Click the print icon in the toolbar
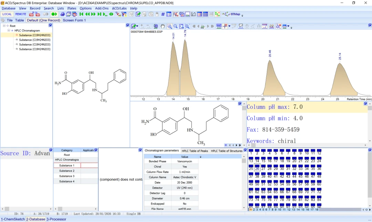The width and height of the screenshot is (372, 222). tap(62, 14)
